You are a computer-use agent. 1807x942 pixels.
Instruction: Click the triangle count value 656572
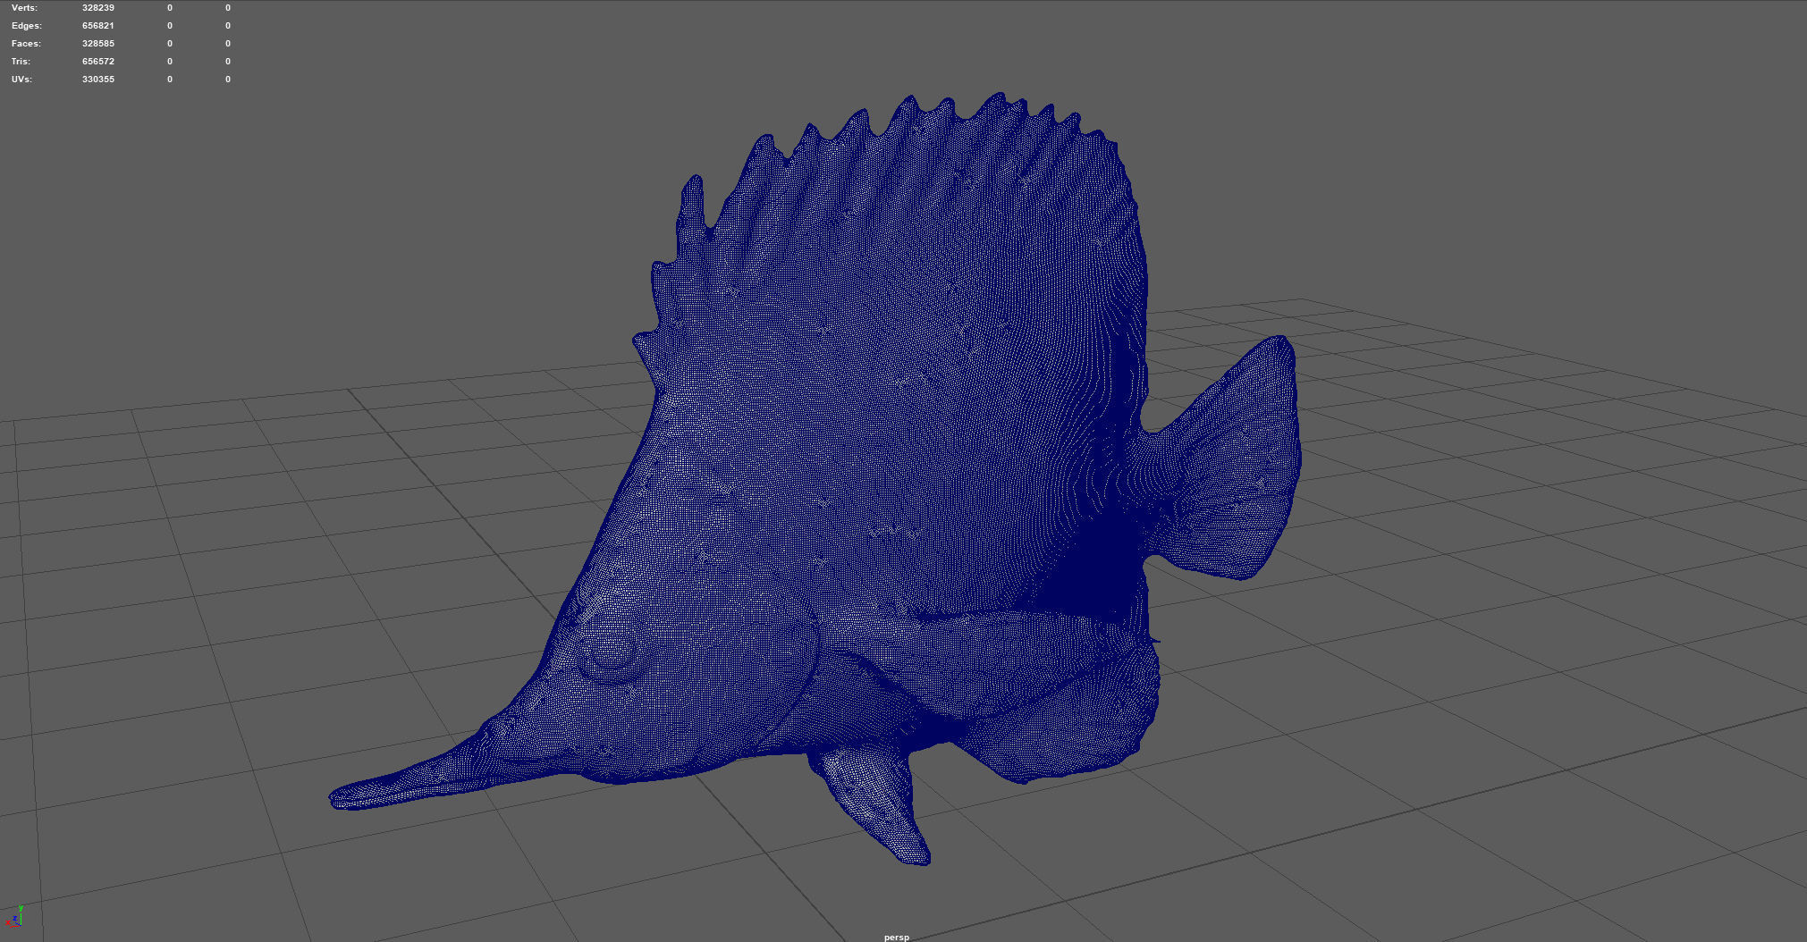[x=98, y=61]
